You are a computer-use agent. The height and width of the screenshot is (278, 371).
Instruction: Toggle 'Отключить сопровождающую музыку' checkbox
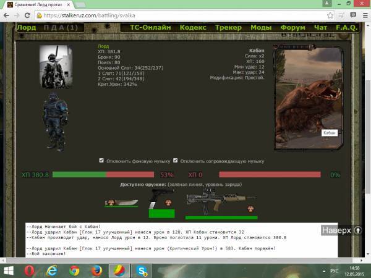pyautogui.click(x=176, y=161)
